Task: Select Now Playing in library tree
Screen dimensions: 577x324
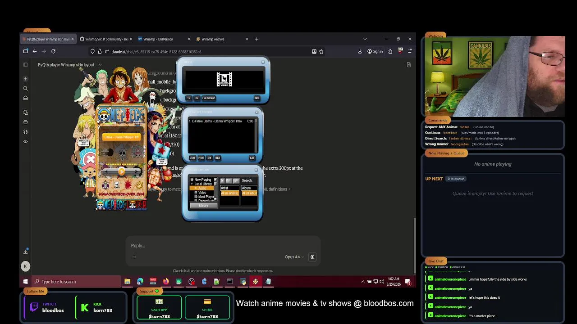Action: click(x=202, y=180)
